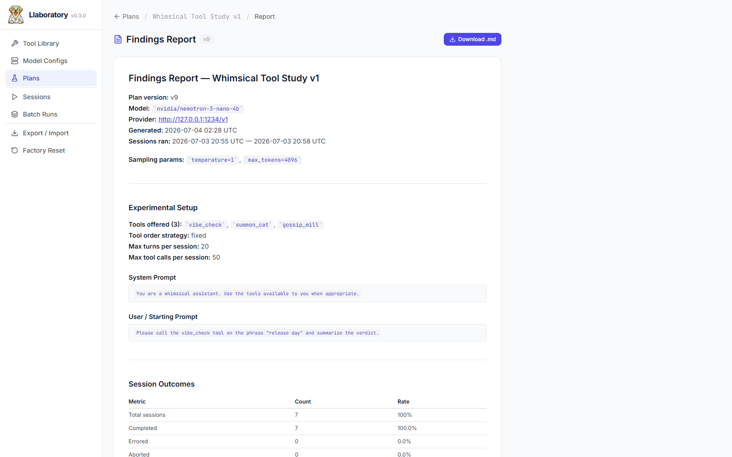The image size is (732, 457).
Task: Click the Total sessions row label
Action: (x=147, y=415)
